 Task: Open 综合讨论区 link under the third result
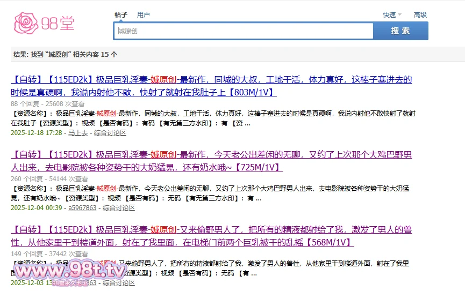[x=119, y=282]
